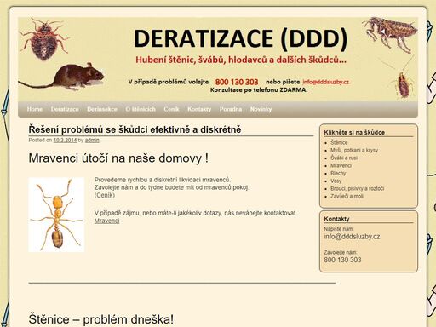Go to the Dezinsekce menu item
Viewport: 436px width, 327px height.
coord(102,109)
